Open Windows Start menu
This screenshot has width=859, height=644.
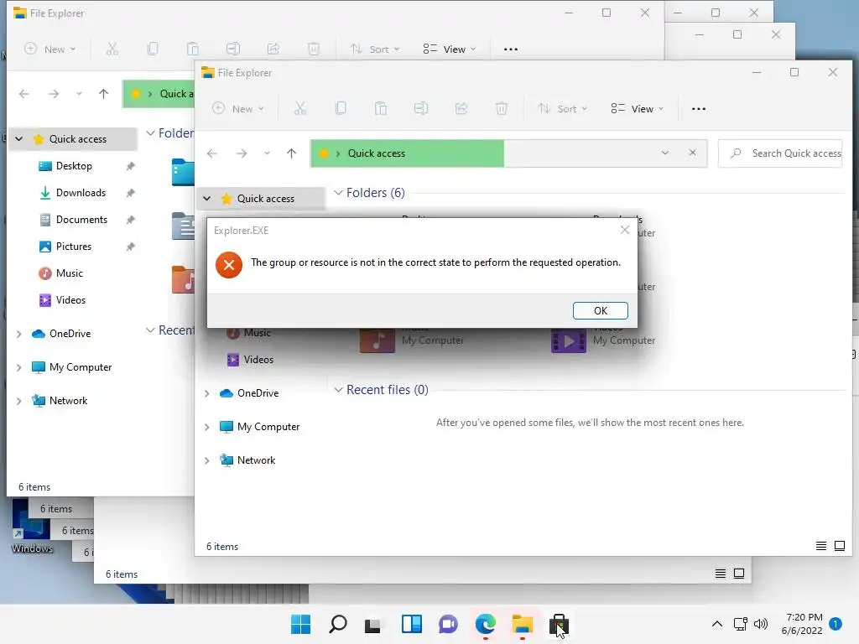(x=300, y=624)
